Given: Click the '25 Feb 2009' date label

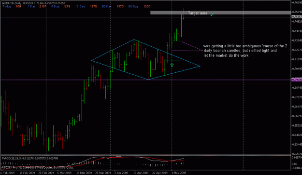Looking at the screenshot, I should click(x=46, y=173).
